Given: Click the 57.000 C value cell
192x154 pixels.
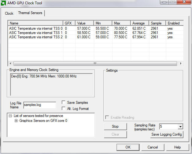Looking at the screenshot, I should pos(84,28).
